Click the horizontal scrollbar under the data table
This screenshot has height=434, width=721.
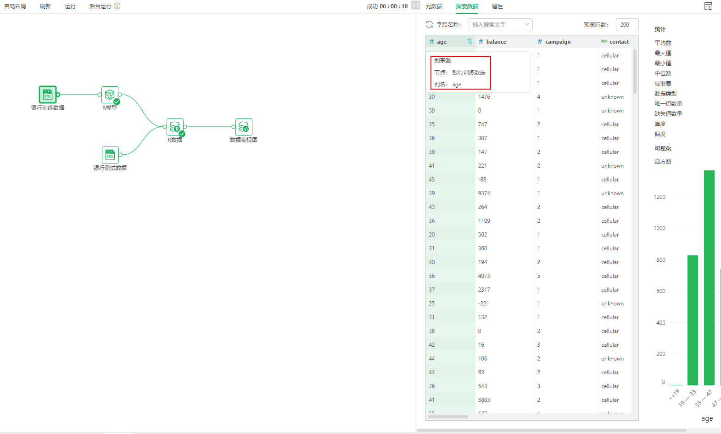coord(448,417)
